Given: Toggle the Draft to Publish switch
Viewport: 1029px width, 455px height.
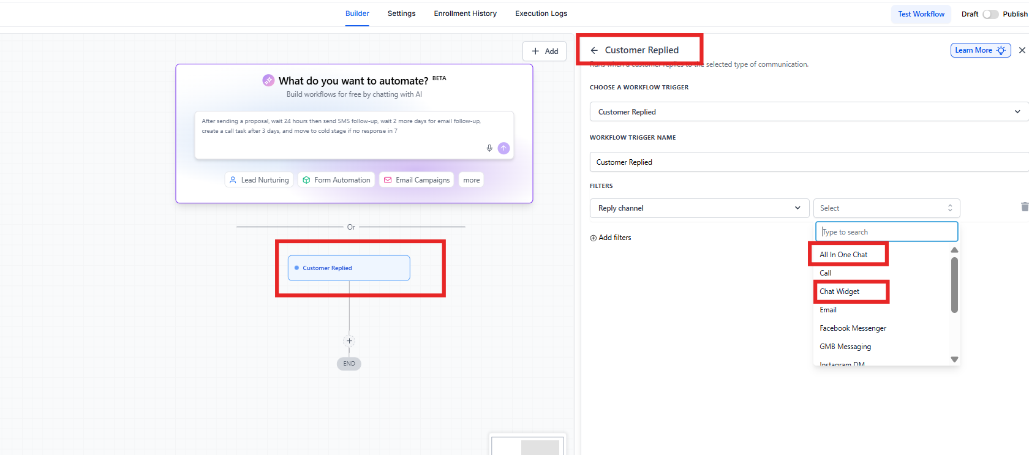Looking at the screenshot, I should pos(990,14).
